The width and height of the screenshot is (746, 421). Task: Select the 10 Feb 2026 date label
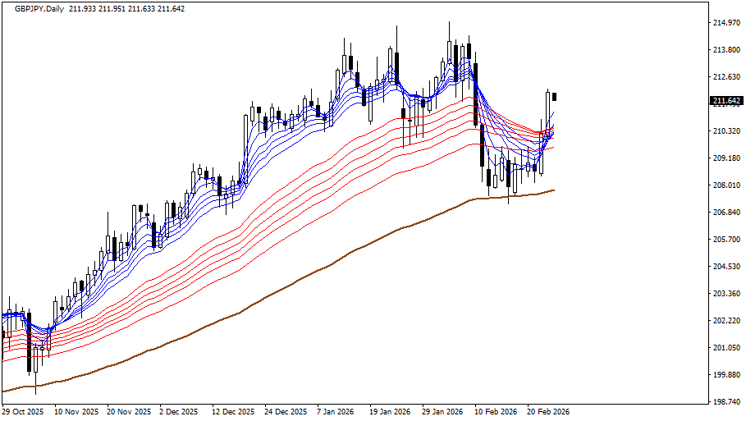point(497,412)
